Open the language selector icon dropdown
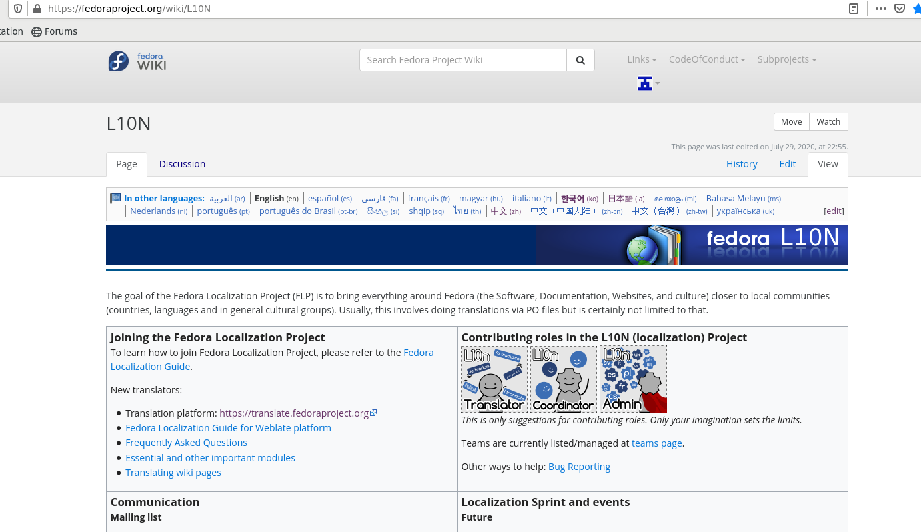921x532 pixels. (648, 83)
